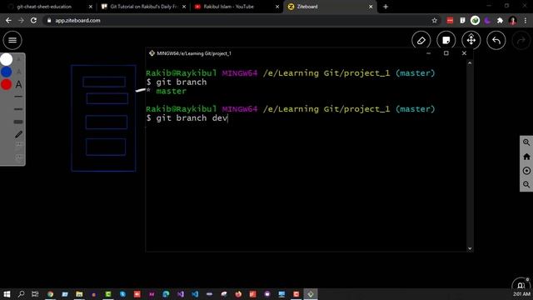Zoom in on the whiteboard
Viewport: 533px width, 300px height.
click(526, 142)
